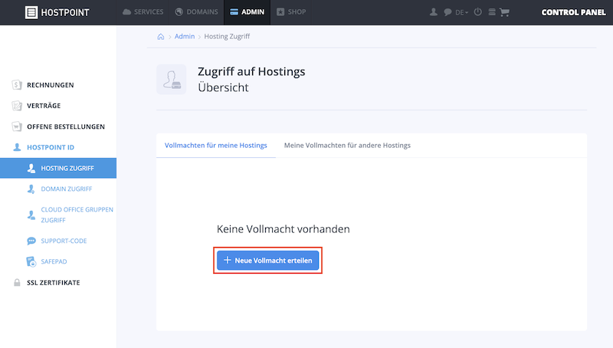The height and width of the screenshot is (348, 613).
Task: Open Domain Zugriff in the sidebar
Action: click(67, 189)
